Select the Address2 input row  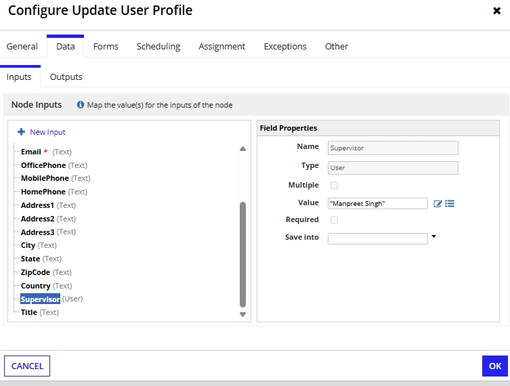[49, 219]
